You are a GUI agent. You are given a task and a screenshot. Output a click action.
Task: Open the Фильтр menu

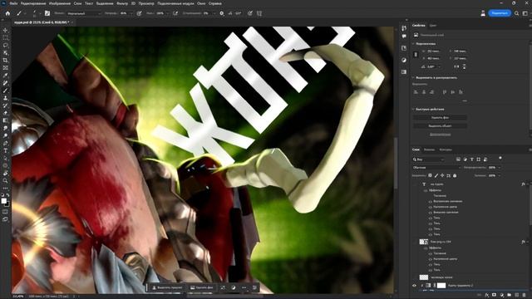122,3
